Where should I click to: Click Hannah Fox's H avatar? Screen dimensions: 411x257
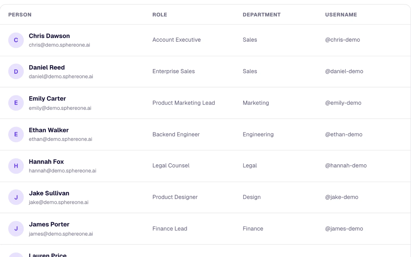point(16,166)
